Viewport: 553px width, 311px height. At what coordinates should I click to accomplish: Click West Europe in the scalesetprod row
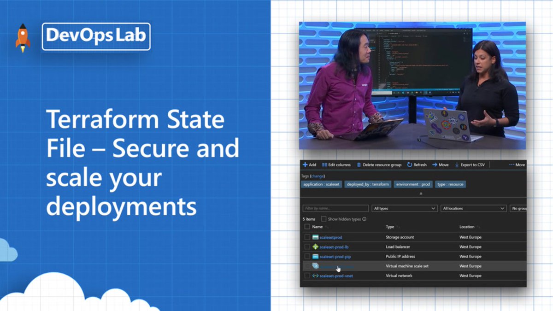(x=471, y=237)
